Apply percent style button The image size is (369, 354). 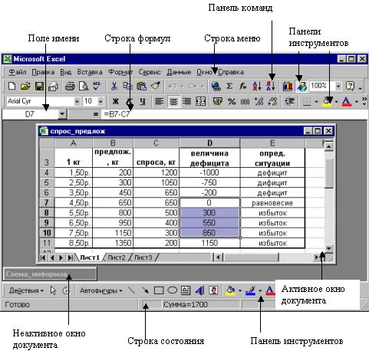point(232,101)
